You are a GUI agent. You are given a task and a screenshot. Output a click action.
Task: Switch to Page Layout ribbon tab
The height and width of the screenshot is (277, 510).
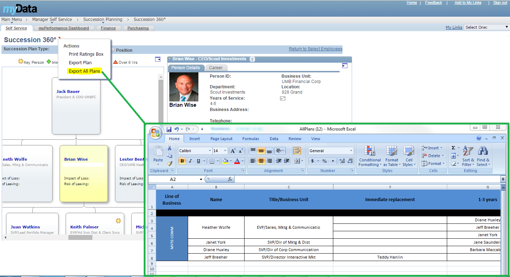point(221,139)
